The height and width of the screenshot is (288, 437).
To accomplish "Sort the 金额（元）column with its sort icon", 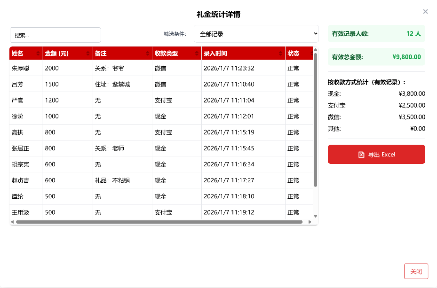I will [87, 53].
